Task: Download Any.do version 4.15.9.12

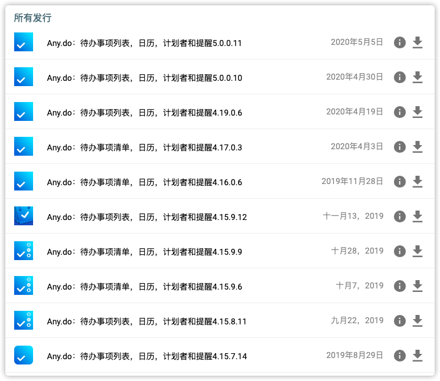Action: click(x=418, y=216)
